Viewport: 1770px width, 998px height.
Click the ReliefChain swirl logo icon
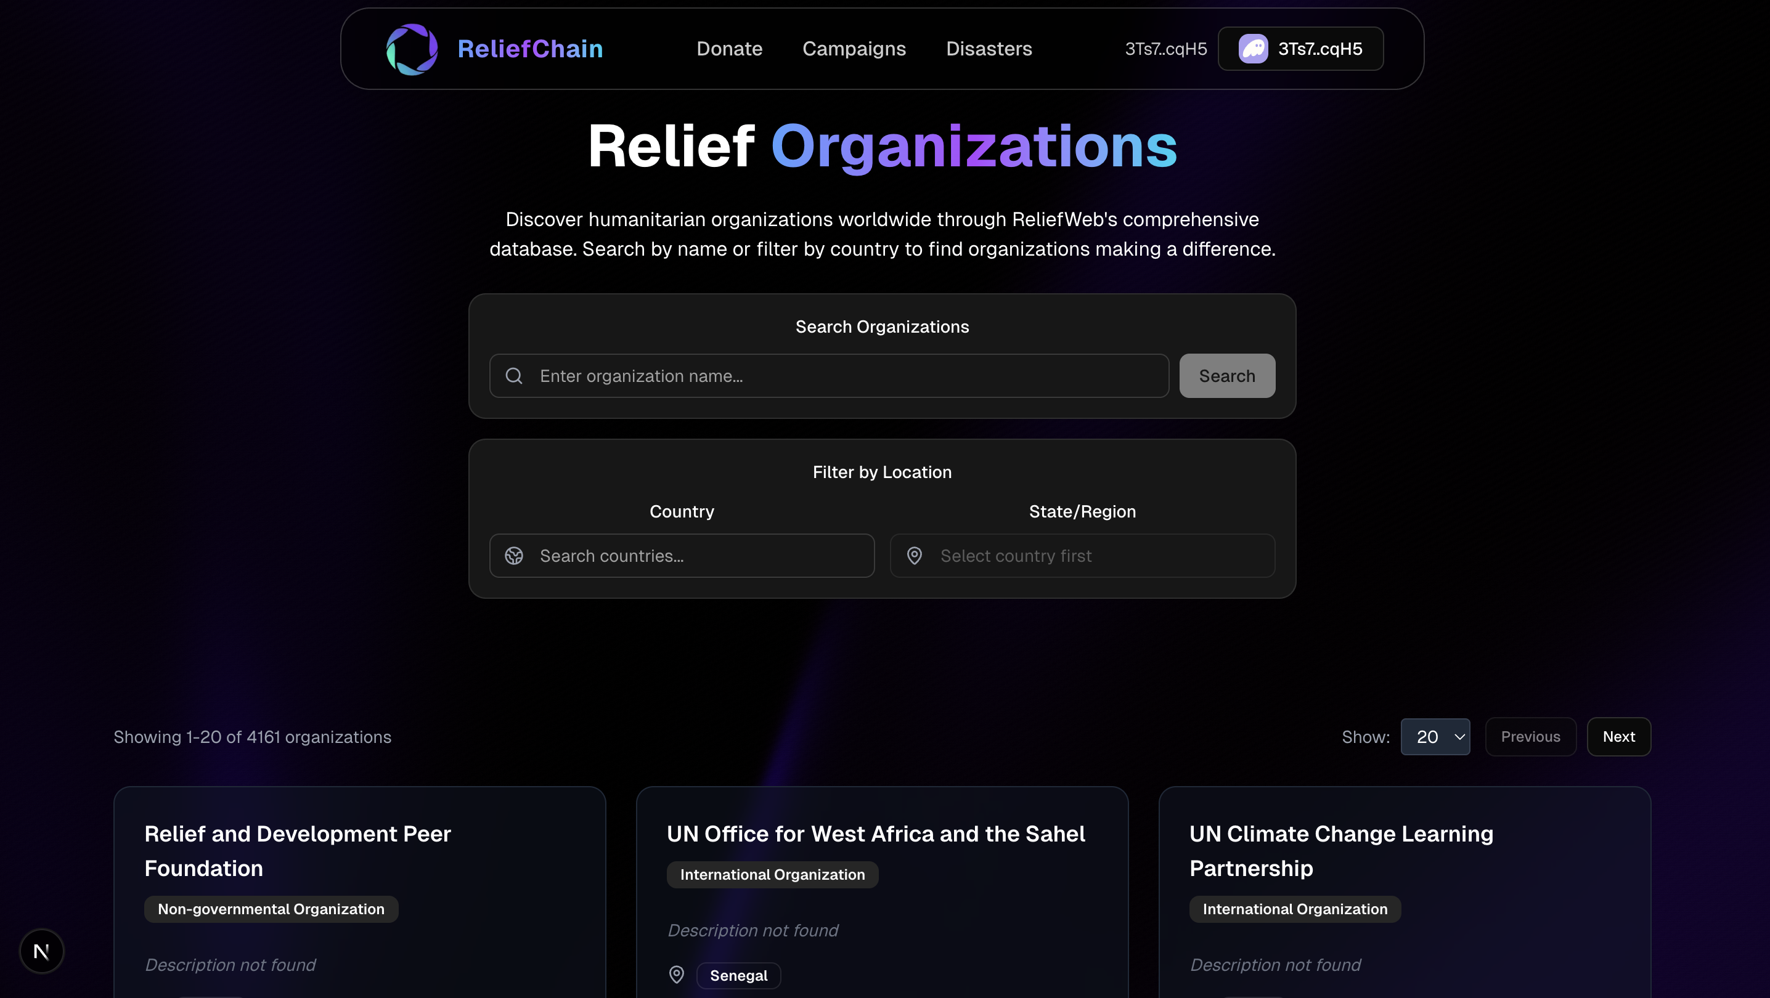pos(412,49)
